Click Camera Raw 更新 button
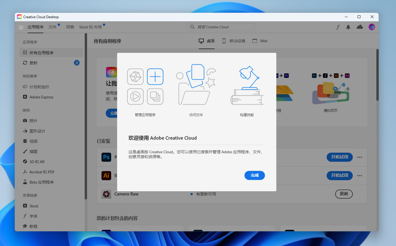Image resolution: width=396 pixels, height=246 pixels. tap(344, 194)
